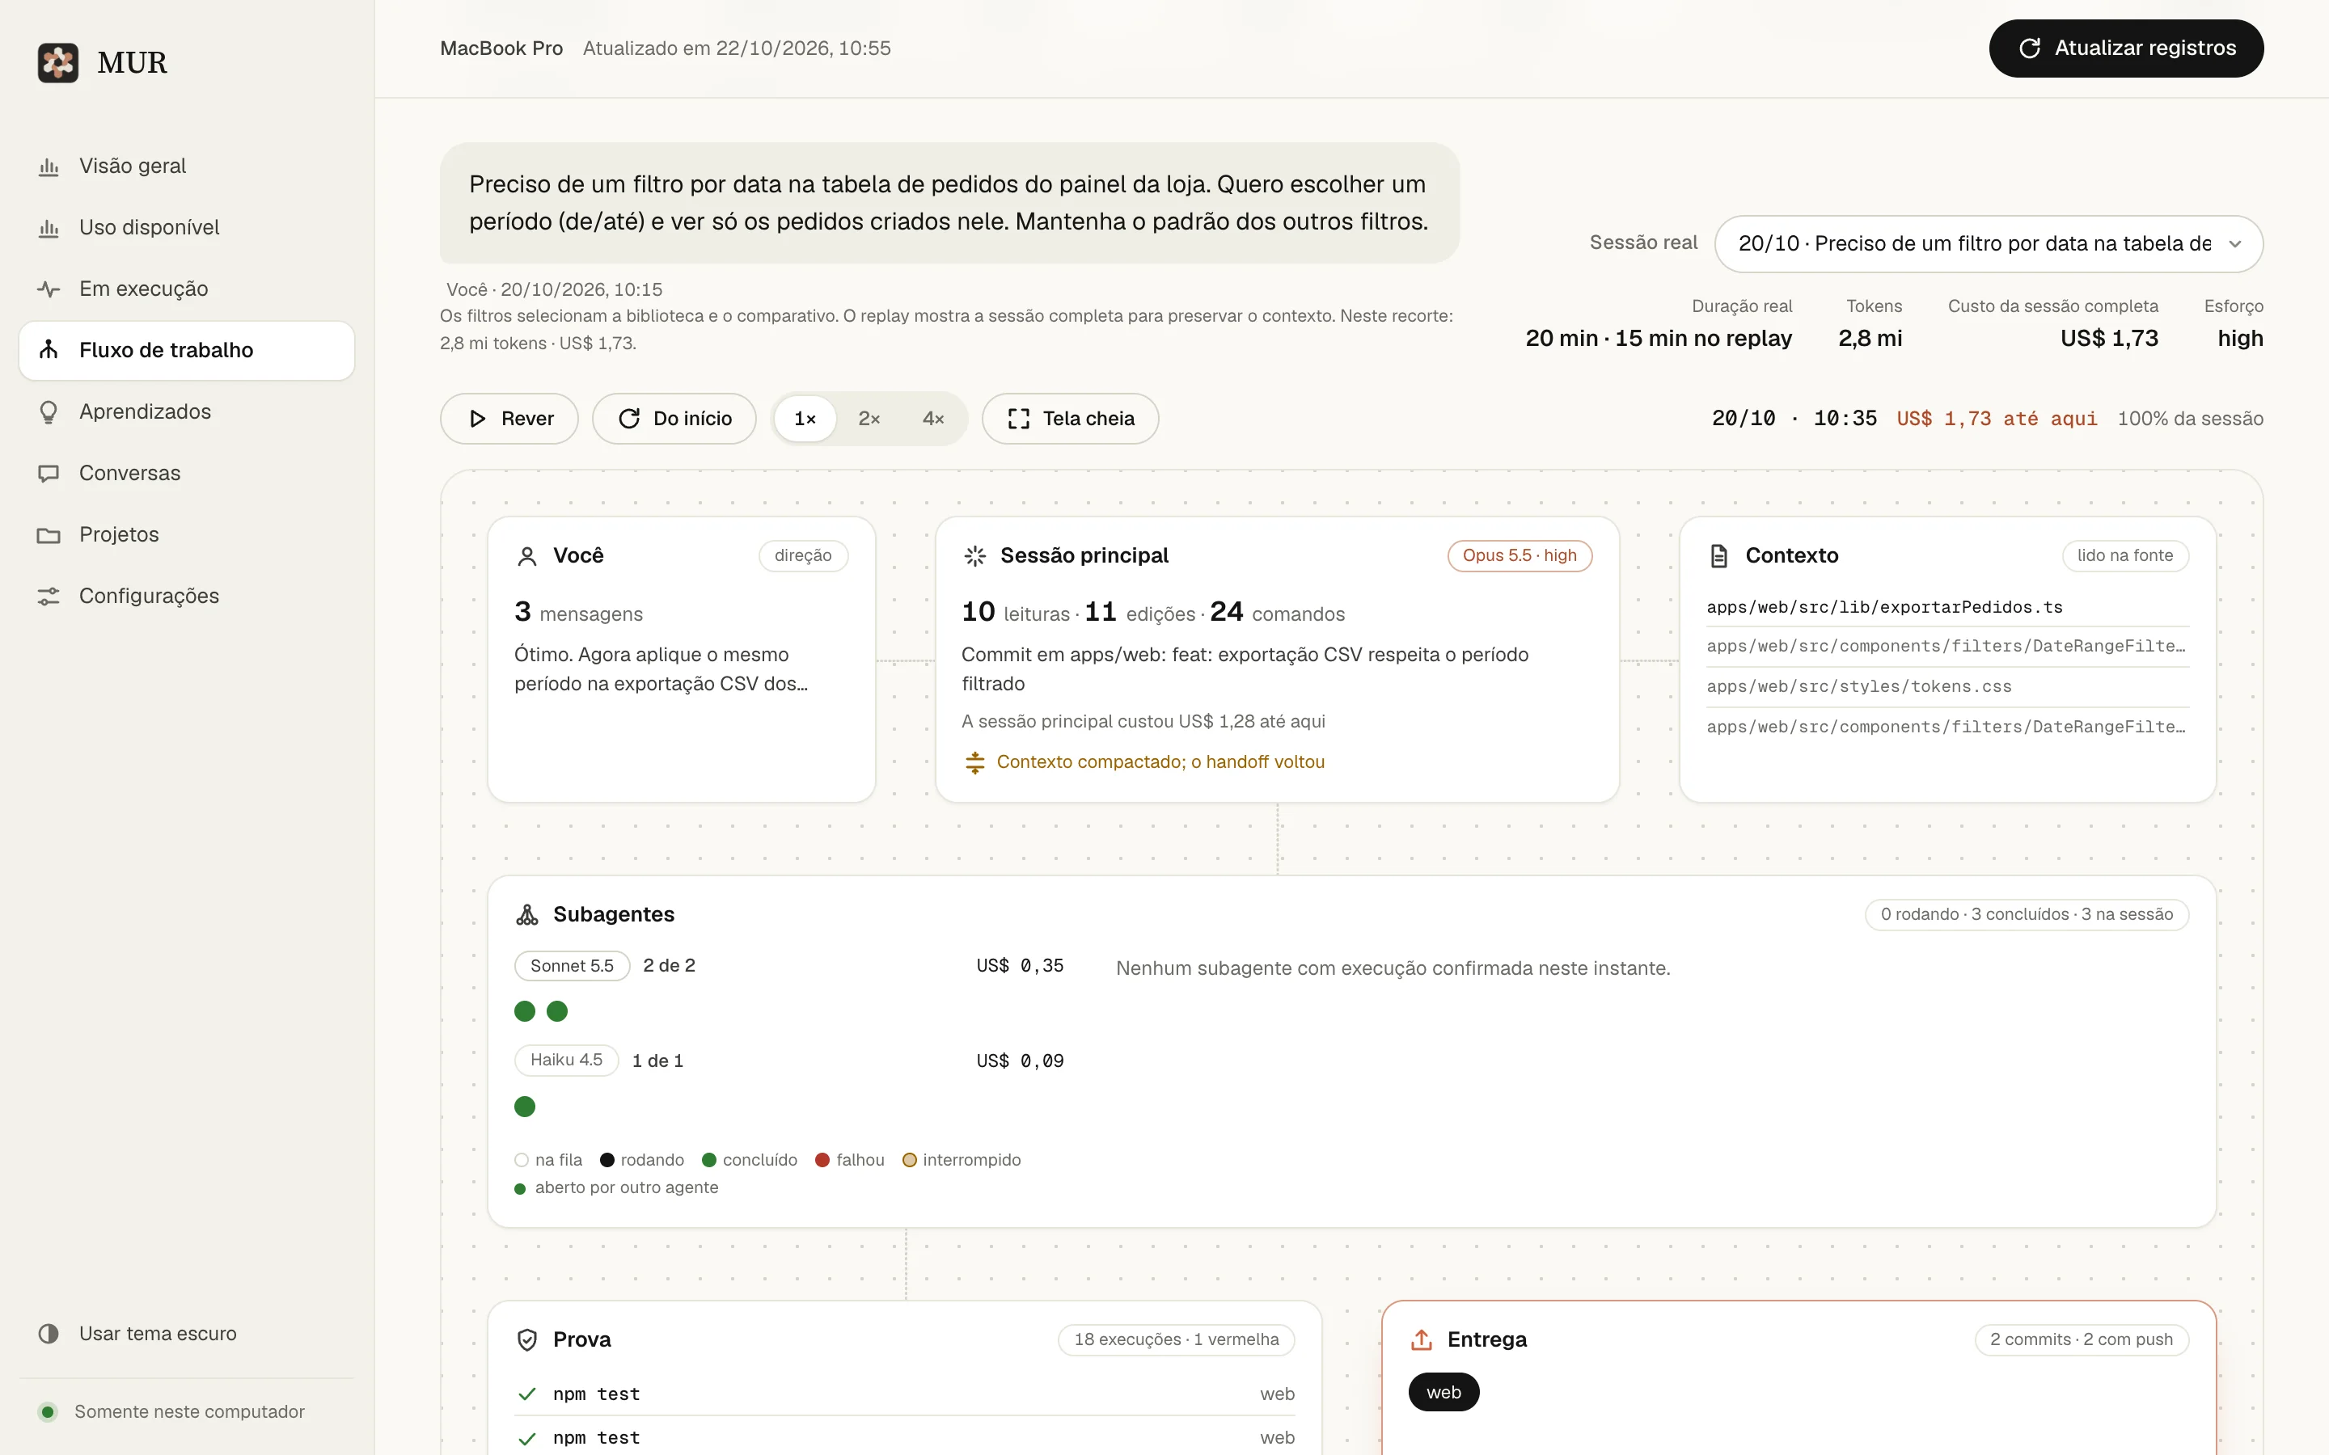2329x1455 pixels.
Task: Select 1× playback speed
Action: (x=805, y=419)
